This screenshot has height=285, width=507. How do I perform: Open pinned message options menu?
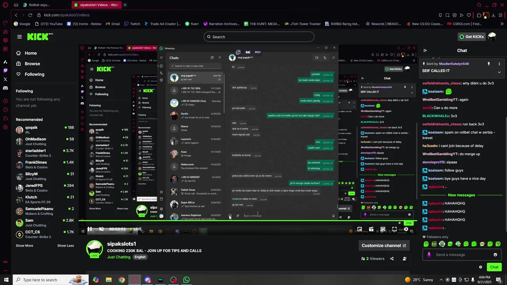coord(499,64)
